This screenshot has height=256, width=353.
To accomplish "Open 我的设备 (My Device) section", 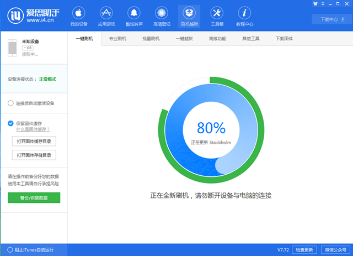I will [x=79, y=17].
